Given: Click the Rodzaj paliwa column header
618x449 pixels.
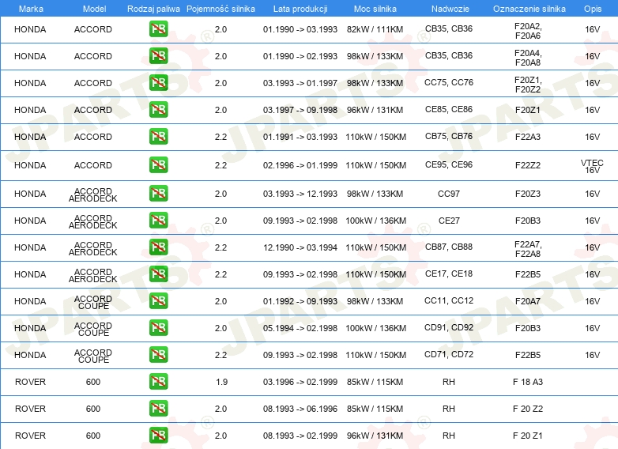Looking at the screenshot, I should (x=153, y=9).
